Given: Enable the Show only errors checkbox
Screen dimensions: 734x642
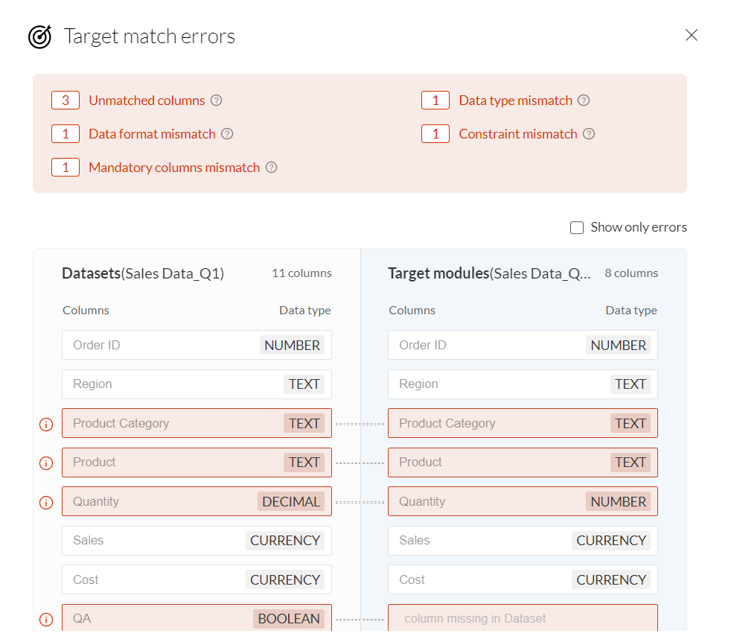Looking at the screenshot, I should pyautogui.click(x=577, y=228).
